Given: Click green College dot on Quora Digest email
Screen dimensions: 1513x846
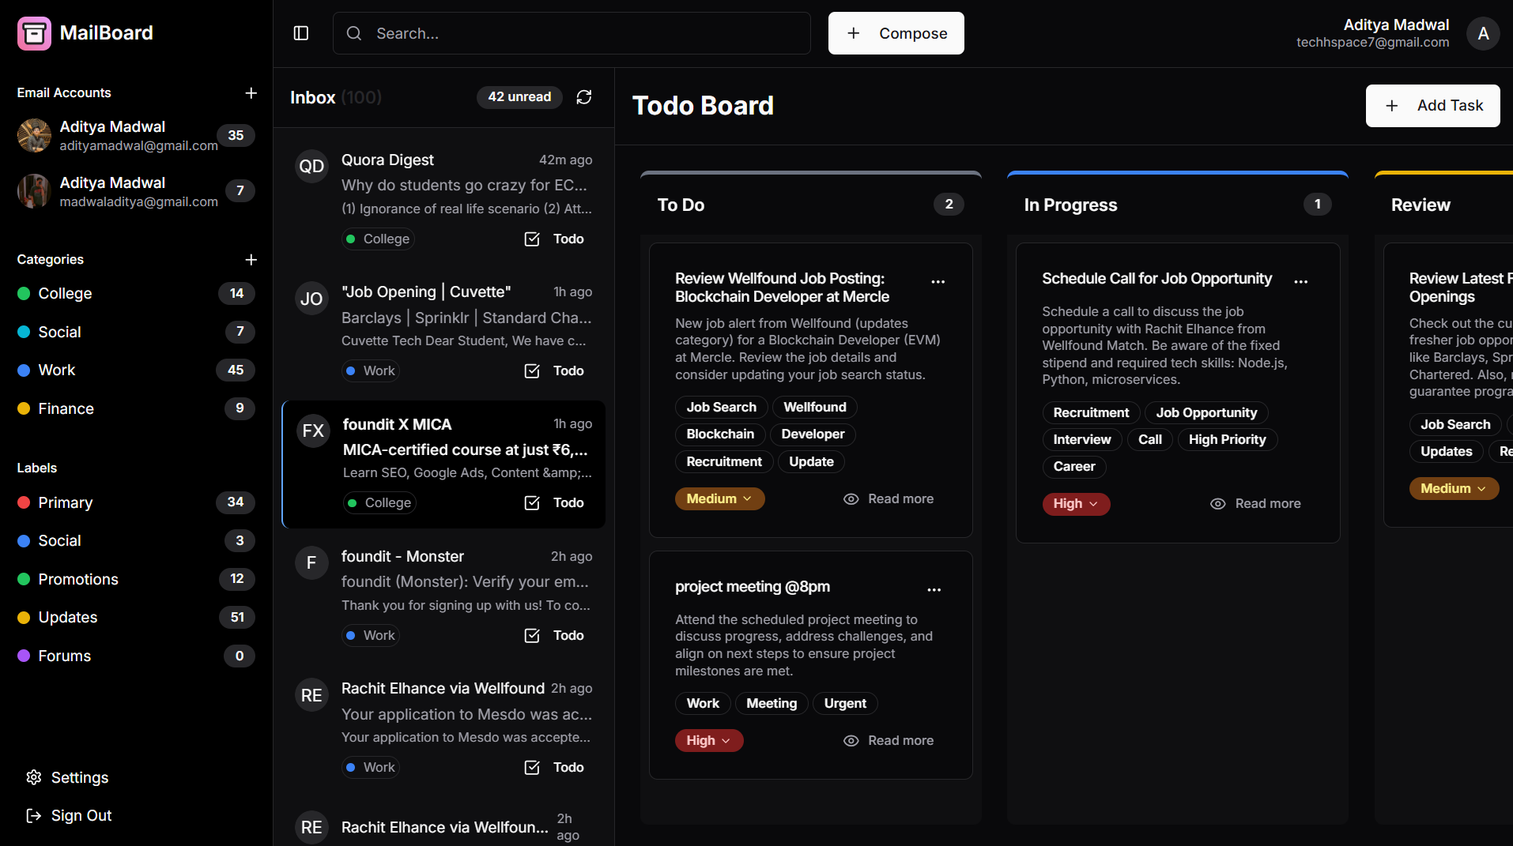Looking at the screenshot, I should pos(351,239).
